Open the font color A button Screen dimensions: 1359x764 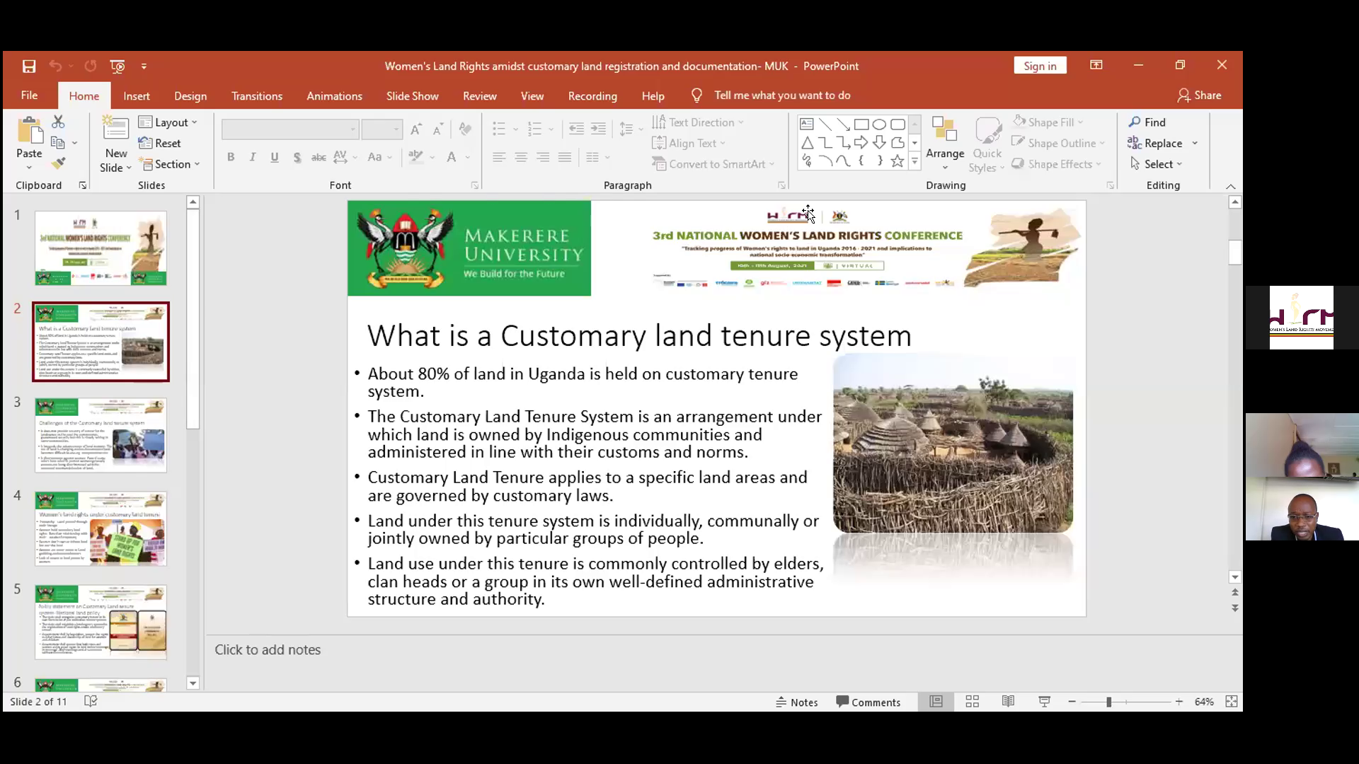(452, 157)
